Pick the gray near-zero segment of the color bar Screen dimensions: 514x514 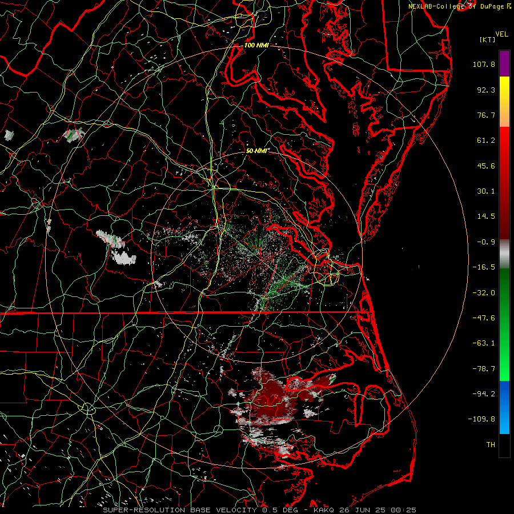pyautogui.click(x=504, y=252)
